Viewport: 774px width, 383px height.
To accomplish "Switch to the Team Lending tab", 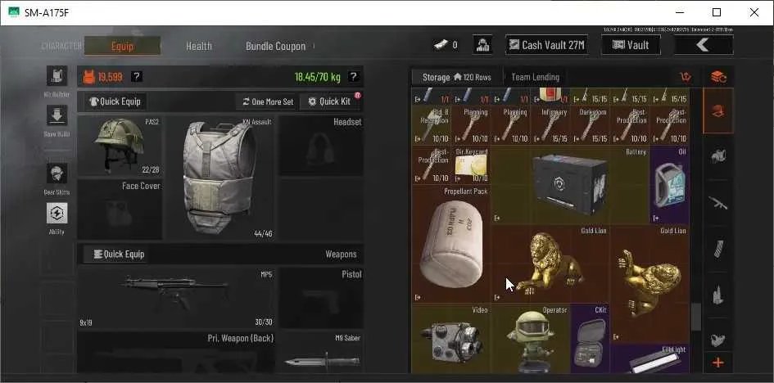I will point(535,77).
